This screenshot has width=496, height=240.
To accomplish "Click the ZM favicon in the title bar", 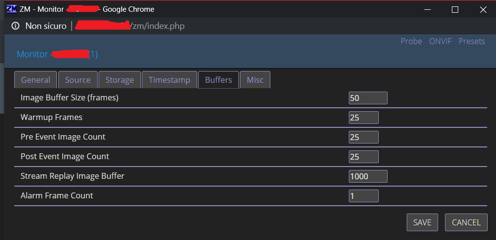I will (x=11, y=9).
